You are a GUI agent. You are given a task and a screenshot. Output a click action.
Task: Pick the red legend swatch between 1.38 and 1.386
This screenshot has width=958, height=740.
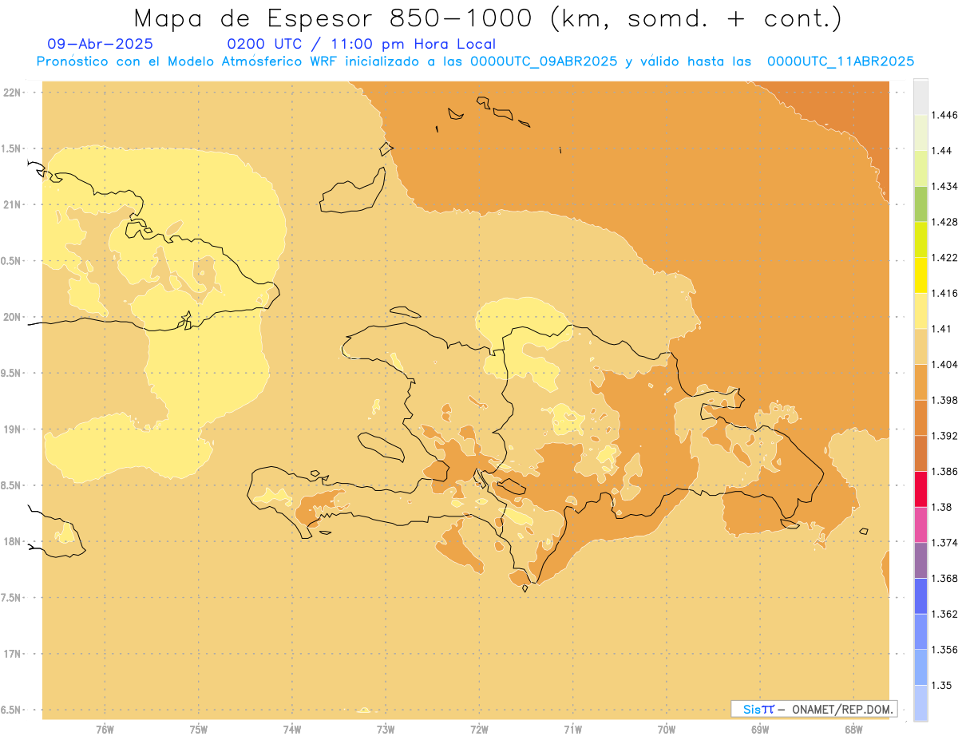point(920,489)
